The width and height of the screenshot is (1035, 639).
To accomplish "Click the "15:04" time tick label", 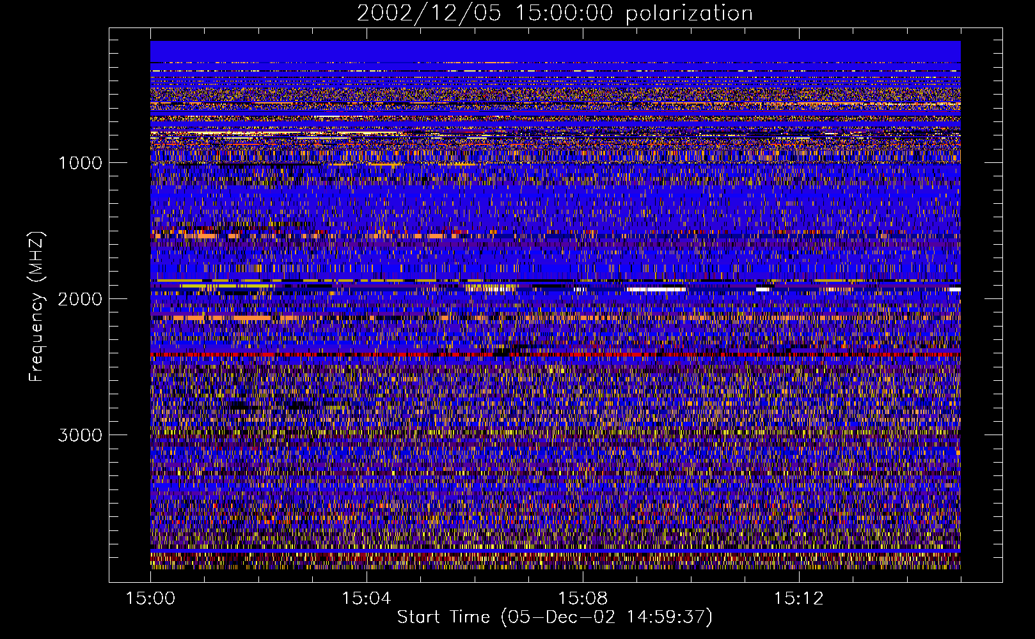I will pos(367,599).
